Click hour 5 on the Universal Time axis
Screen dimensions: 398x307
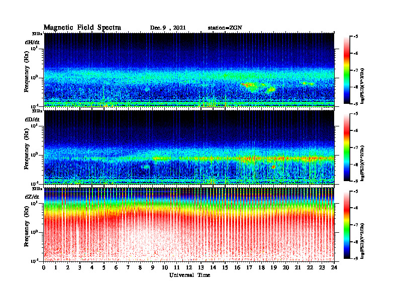104,267
